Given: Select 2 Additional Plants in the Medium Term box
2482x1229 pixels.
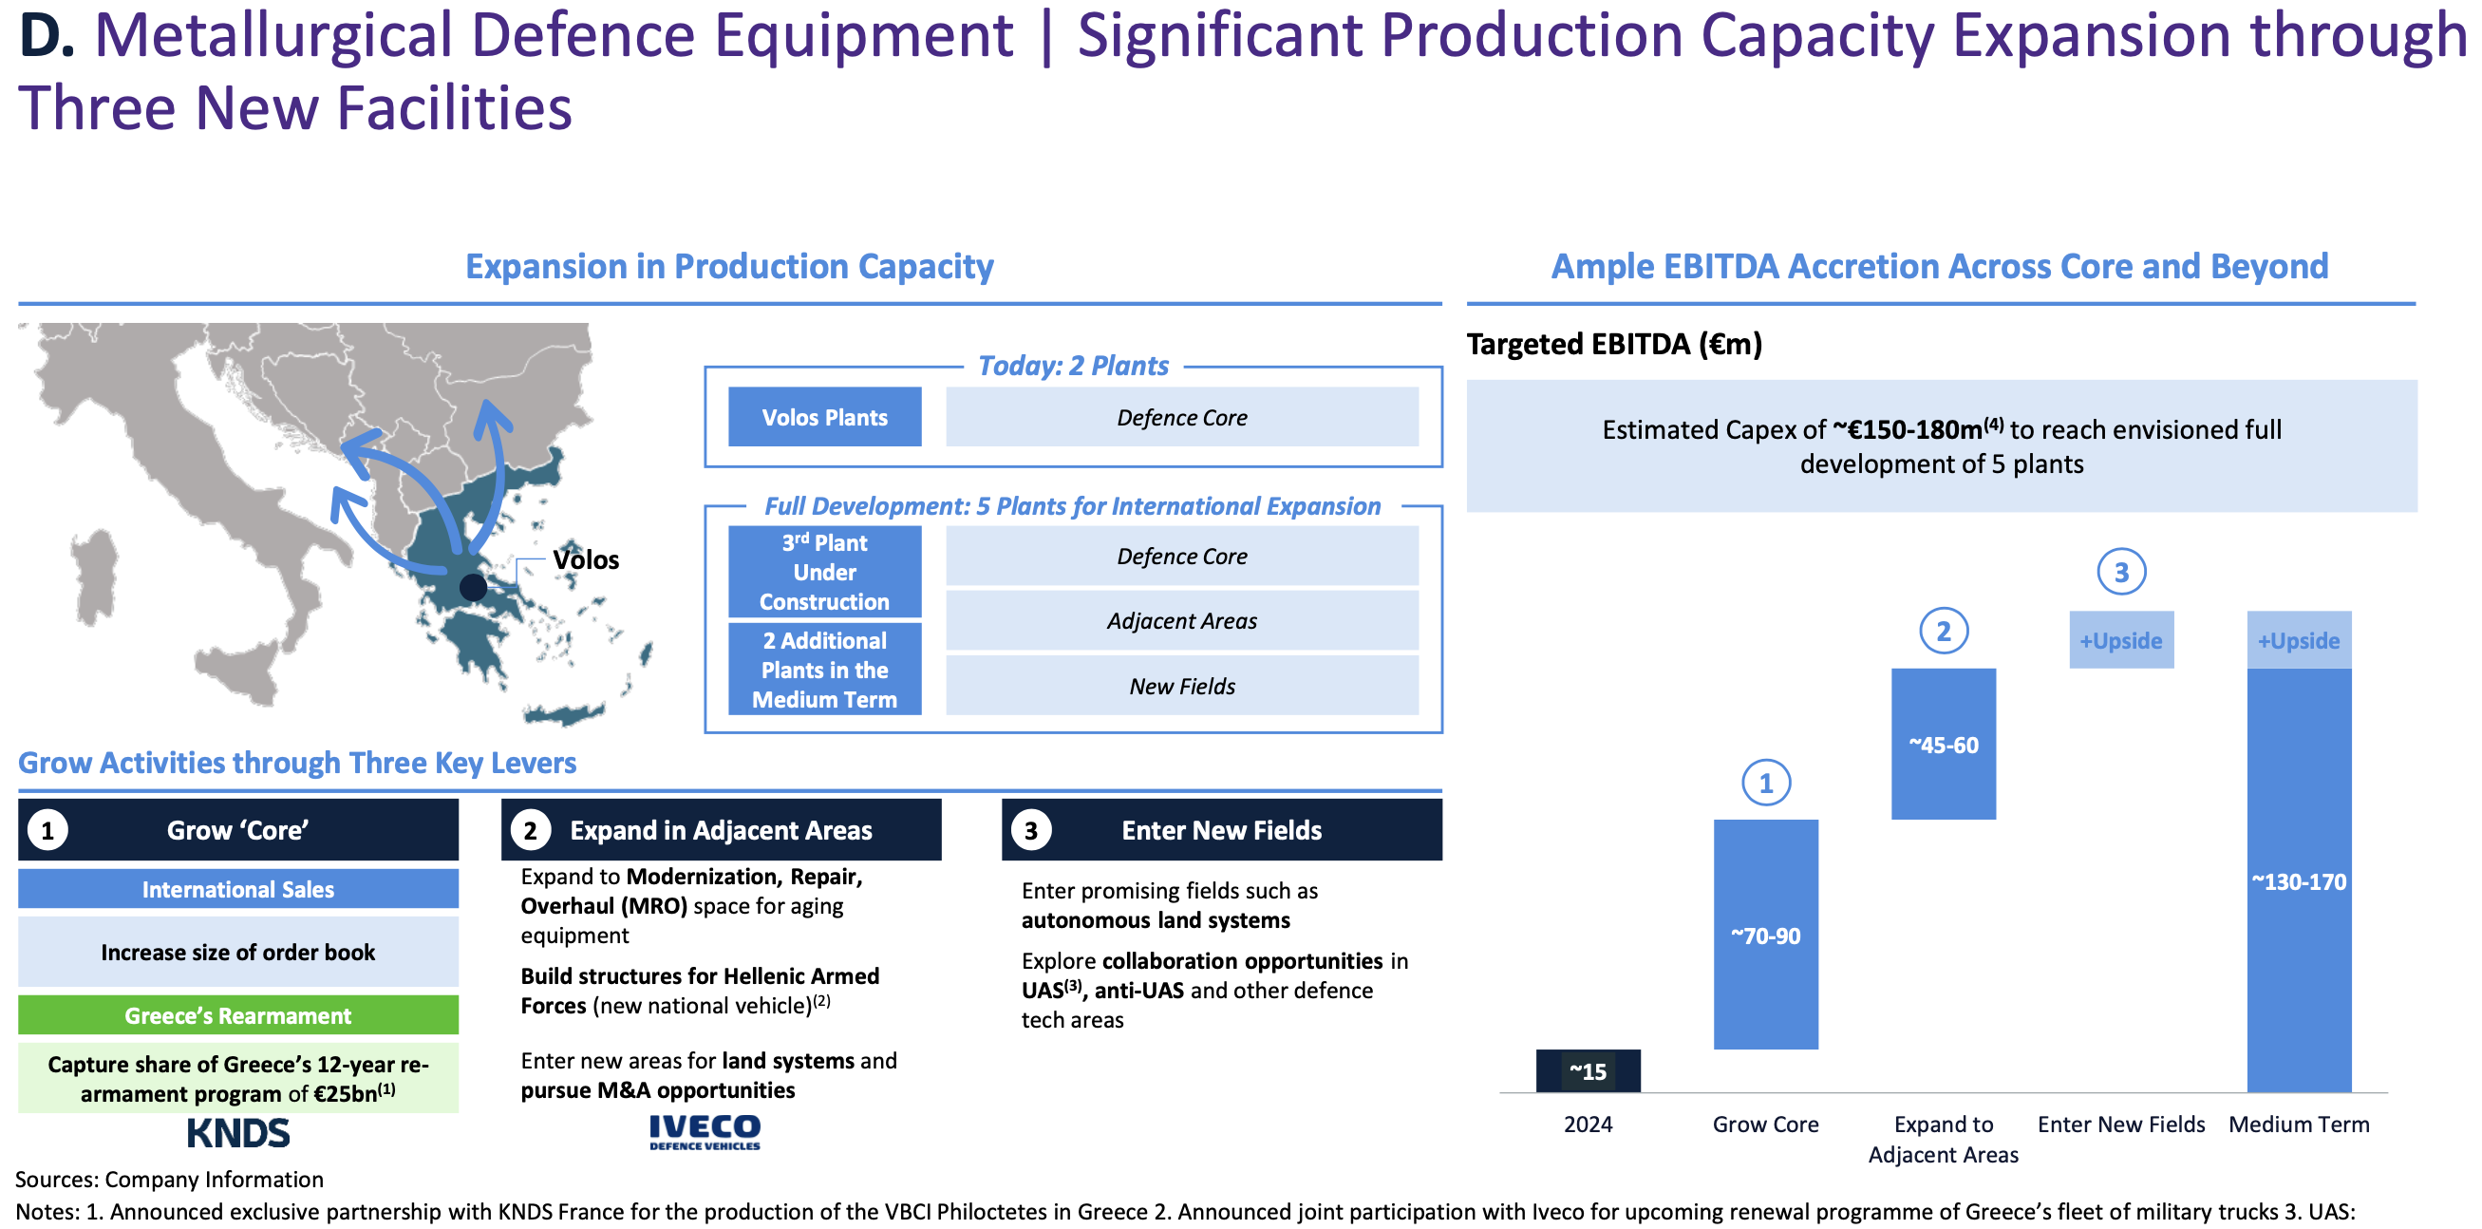Looking at the screenshot, I should click(824, 669).
